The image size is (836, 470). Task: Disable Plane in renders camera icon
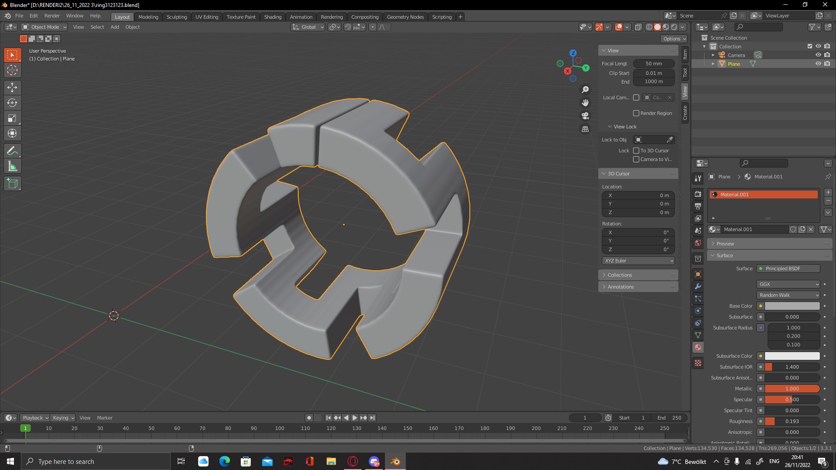click(827, 64)
